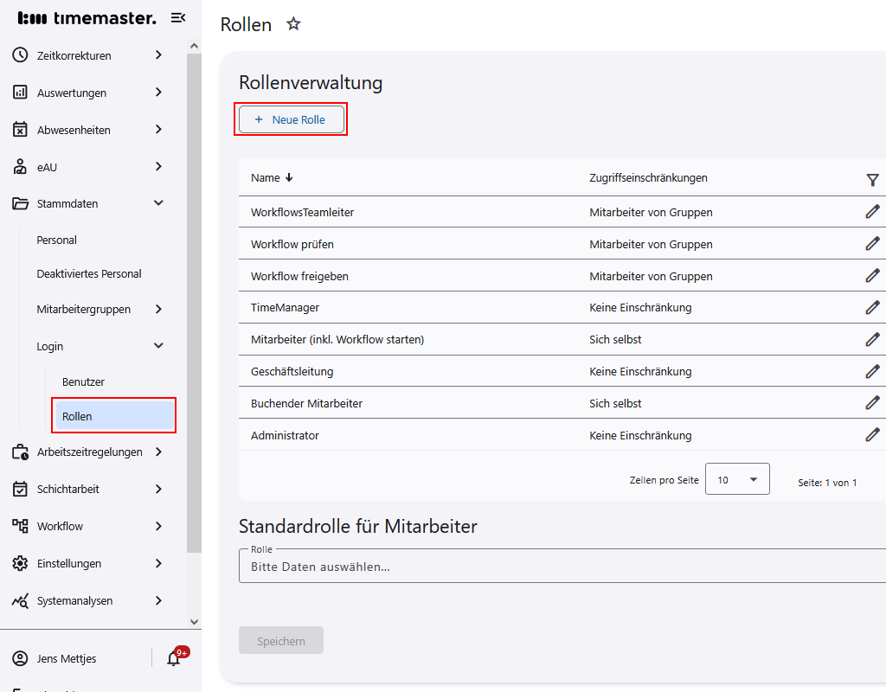Viewport: 886px width, 692px height.
Task: Edit the WorkflowsTeamleiter role pencil icon
Action: pos(872,212)
